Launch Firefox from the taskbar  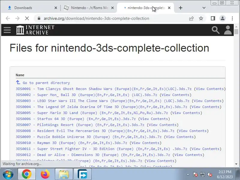coord(45,174)
